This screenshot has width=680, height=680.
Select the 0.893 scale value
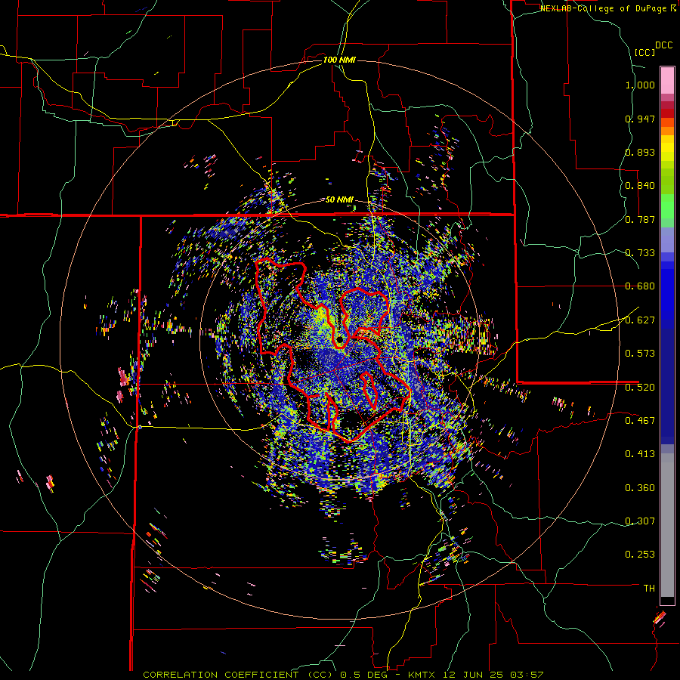640,152
